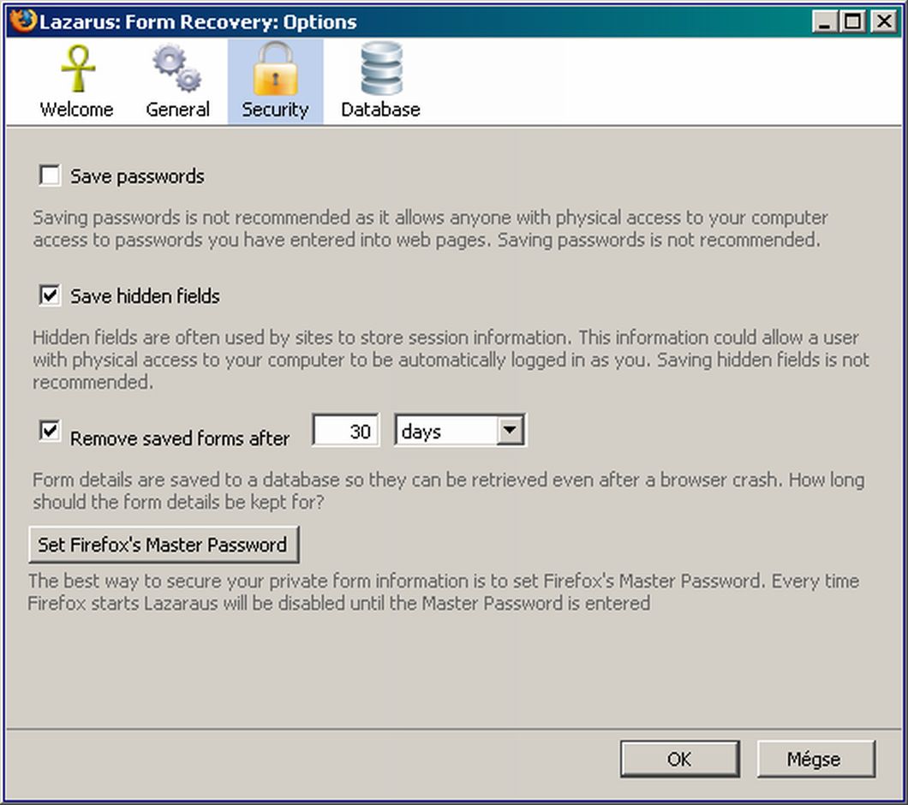The width and height of the screenshot is (908, 805).
Task: Click the Firefox logo in title bar
Action: (23, 21)
